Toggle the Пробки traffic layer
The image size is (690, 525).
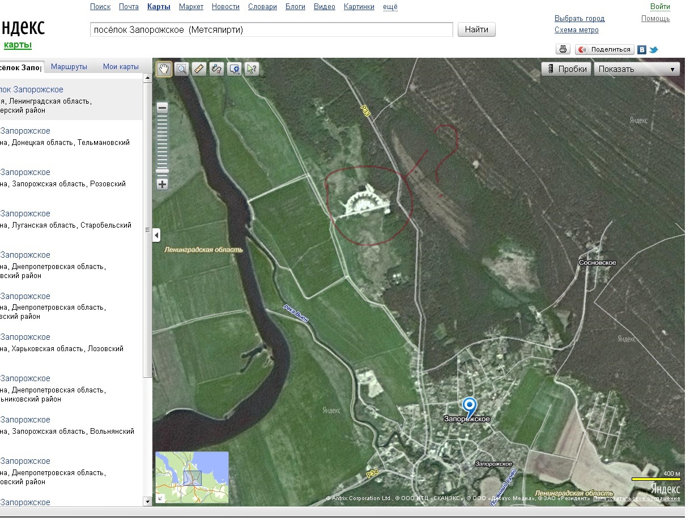click(x=566, y=69)
